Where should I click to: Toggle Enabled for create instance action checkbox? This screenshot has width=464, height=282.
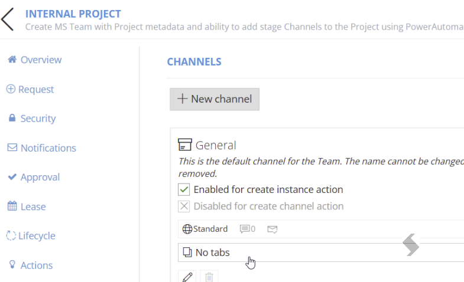click(x=184, y=189)
